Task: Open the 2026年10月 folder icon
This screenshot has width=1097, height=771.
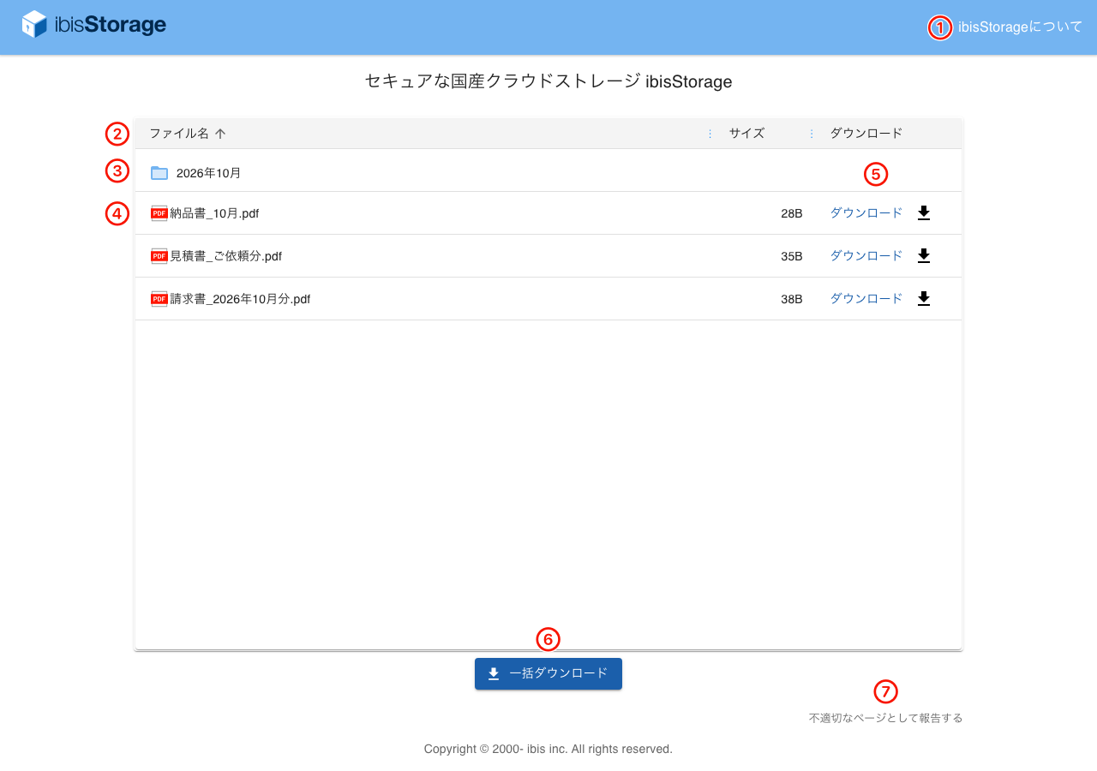Action: [x=159, y=173]
